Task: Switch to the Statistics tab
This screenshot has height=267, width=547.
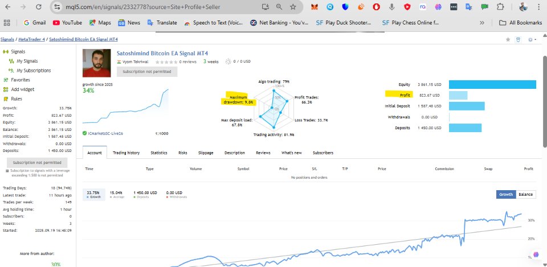Action: point(159,153)
